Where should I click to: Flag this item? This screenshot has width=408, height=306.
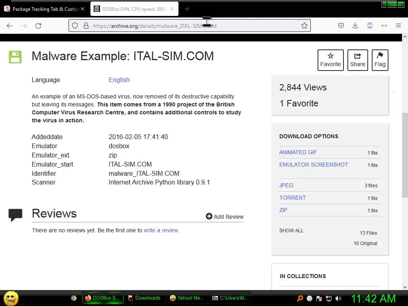380,60
